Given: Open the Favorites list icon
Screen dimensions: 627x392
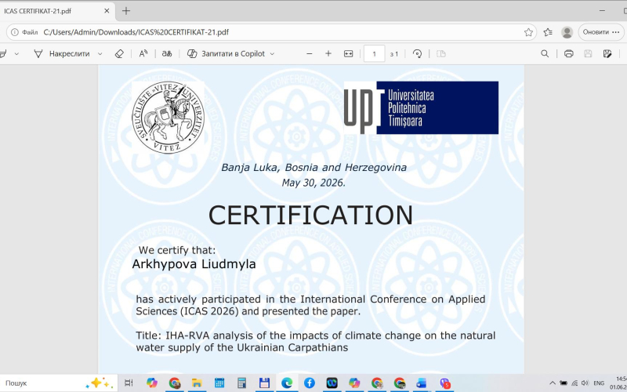Looking at the screenshot, I should [548, 32].
